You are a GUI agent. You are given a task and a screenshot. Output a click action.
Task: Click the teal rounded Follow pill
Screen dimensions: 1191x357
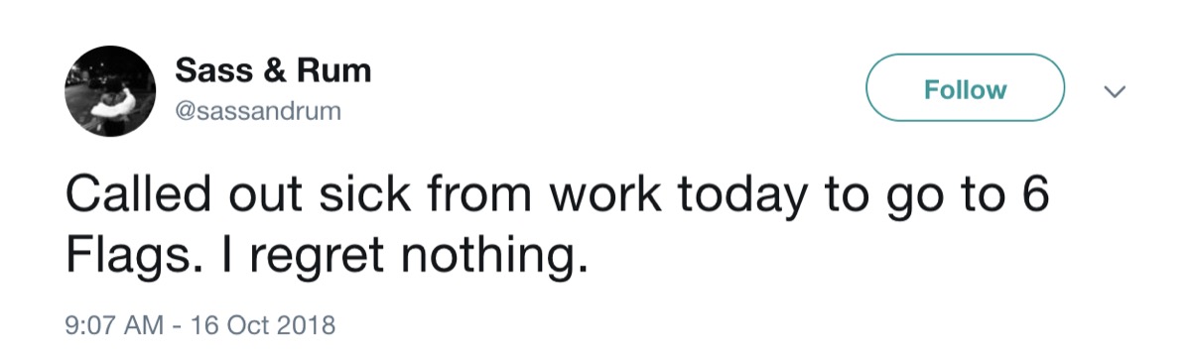click(965, 89)
